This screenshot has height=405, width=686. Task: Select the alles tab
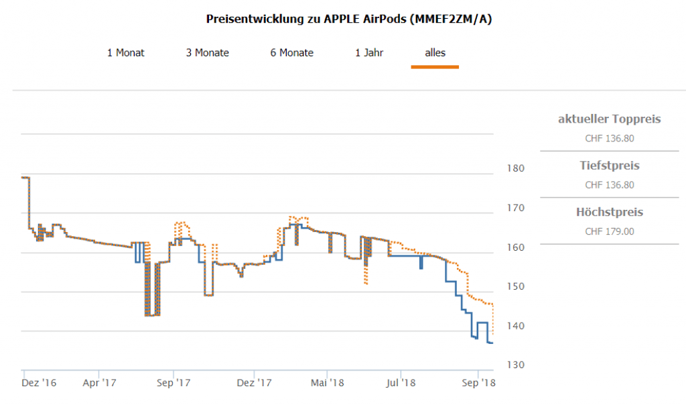pyautogui.click(x=435, y=52)
